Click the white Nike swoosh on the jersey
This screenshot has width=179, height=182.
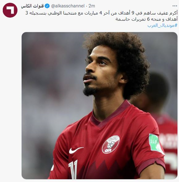76,150
